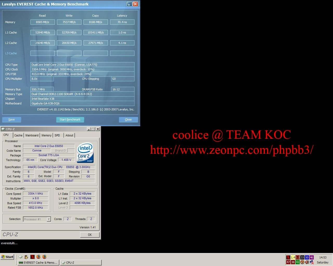
Task: Click the beer mug quick launch icon
Action: [26, 257]
